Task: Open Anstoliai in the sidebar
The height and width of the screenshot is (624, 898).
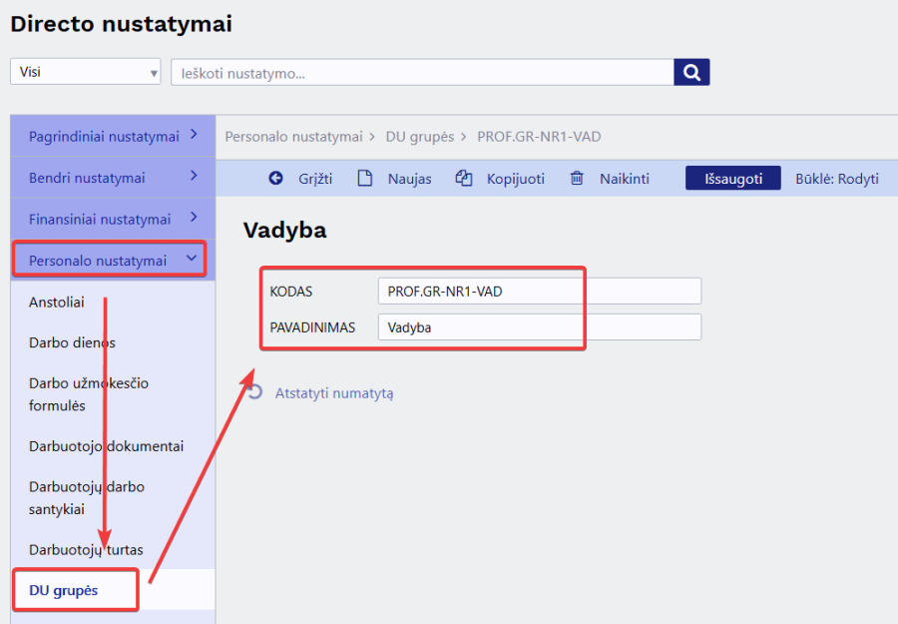Action: tap(57, 302)
